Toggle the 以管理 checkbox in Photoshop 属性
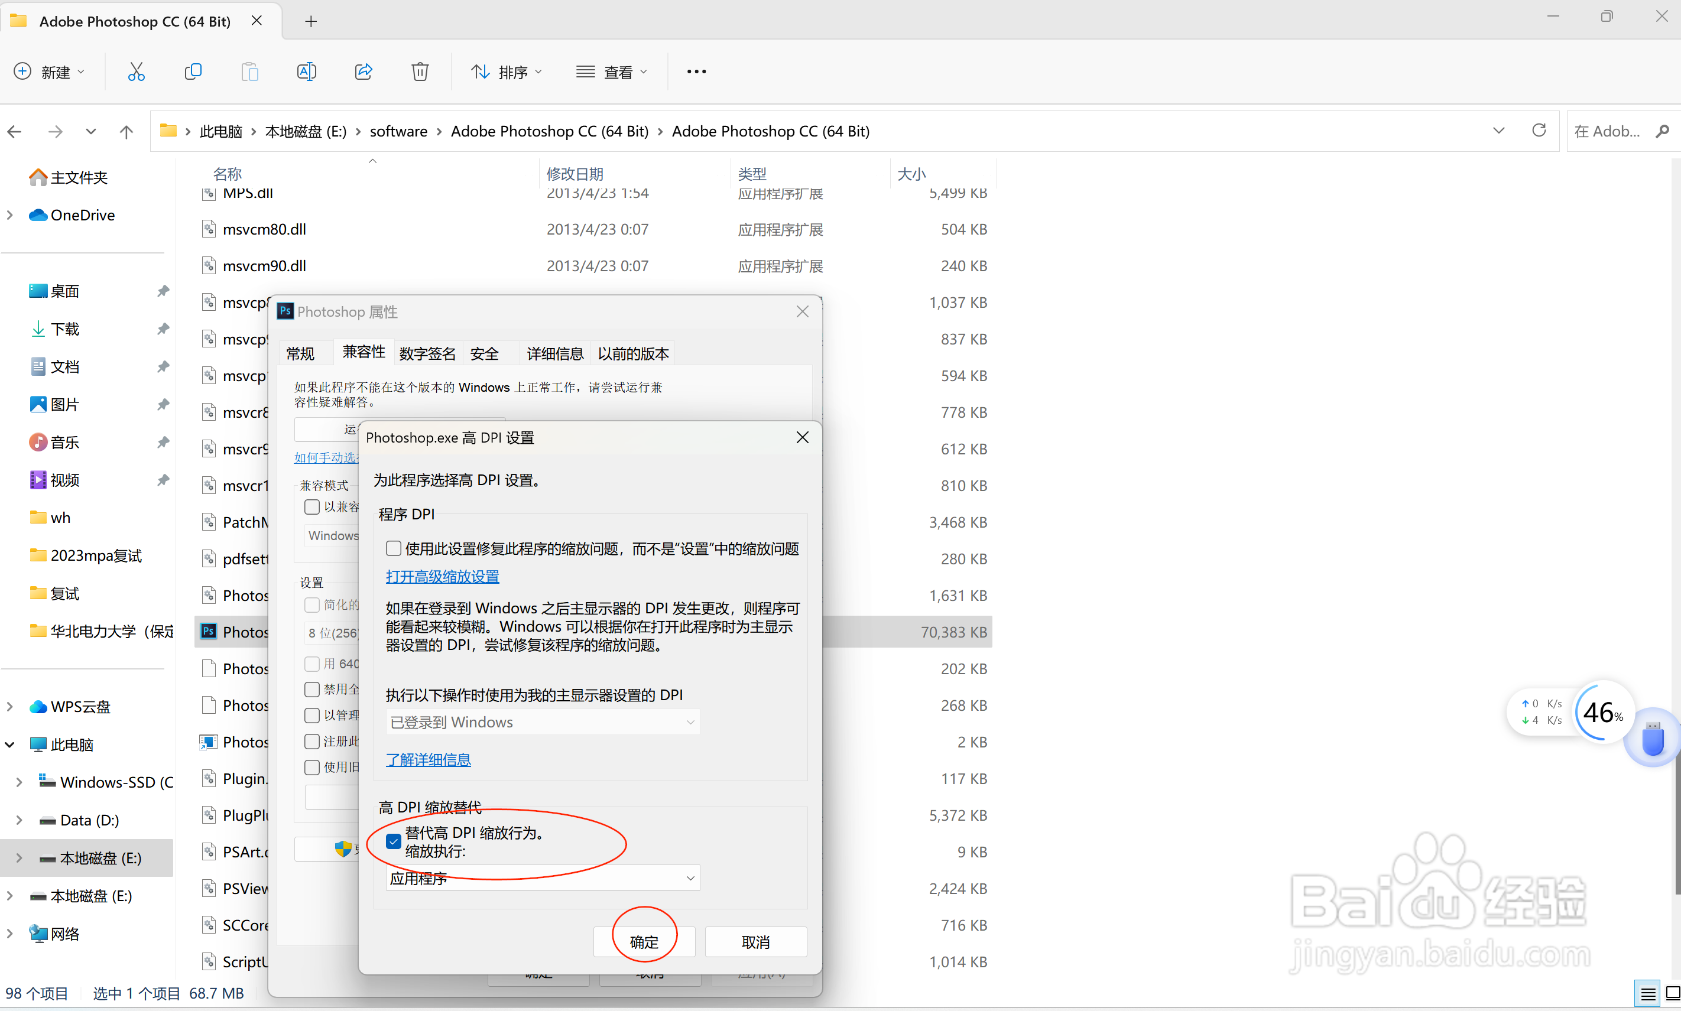The image size is (1681, 1011). click(x=312, y=716)
